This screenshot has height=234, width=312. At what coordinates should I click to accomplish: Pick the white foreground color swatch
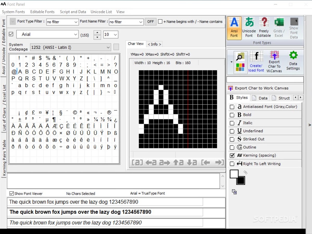click(x=234, y=174)
